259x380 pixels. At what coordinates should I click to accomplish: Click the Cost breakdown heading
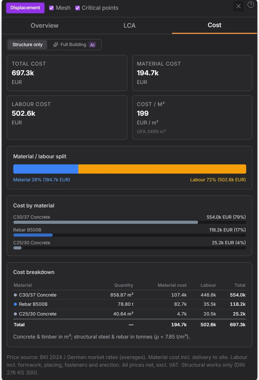[34, 272]
